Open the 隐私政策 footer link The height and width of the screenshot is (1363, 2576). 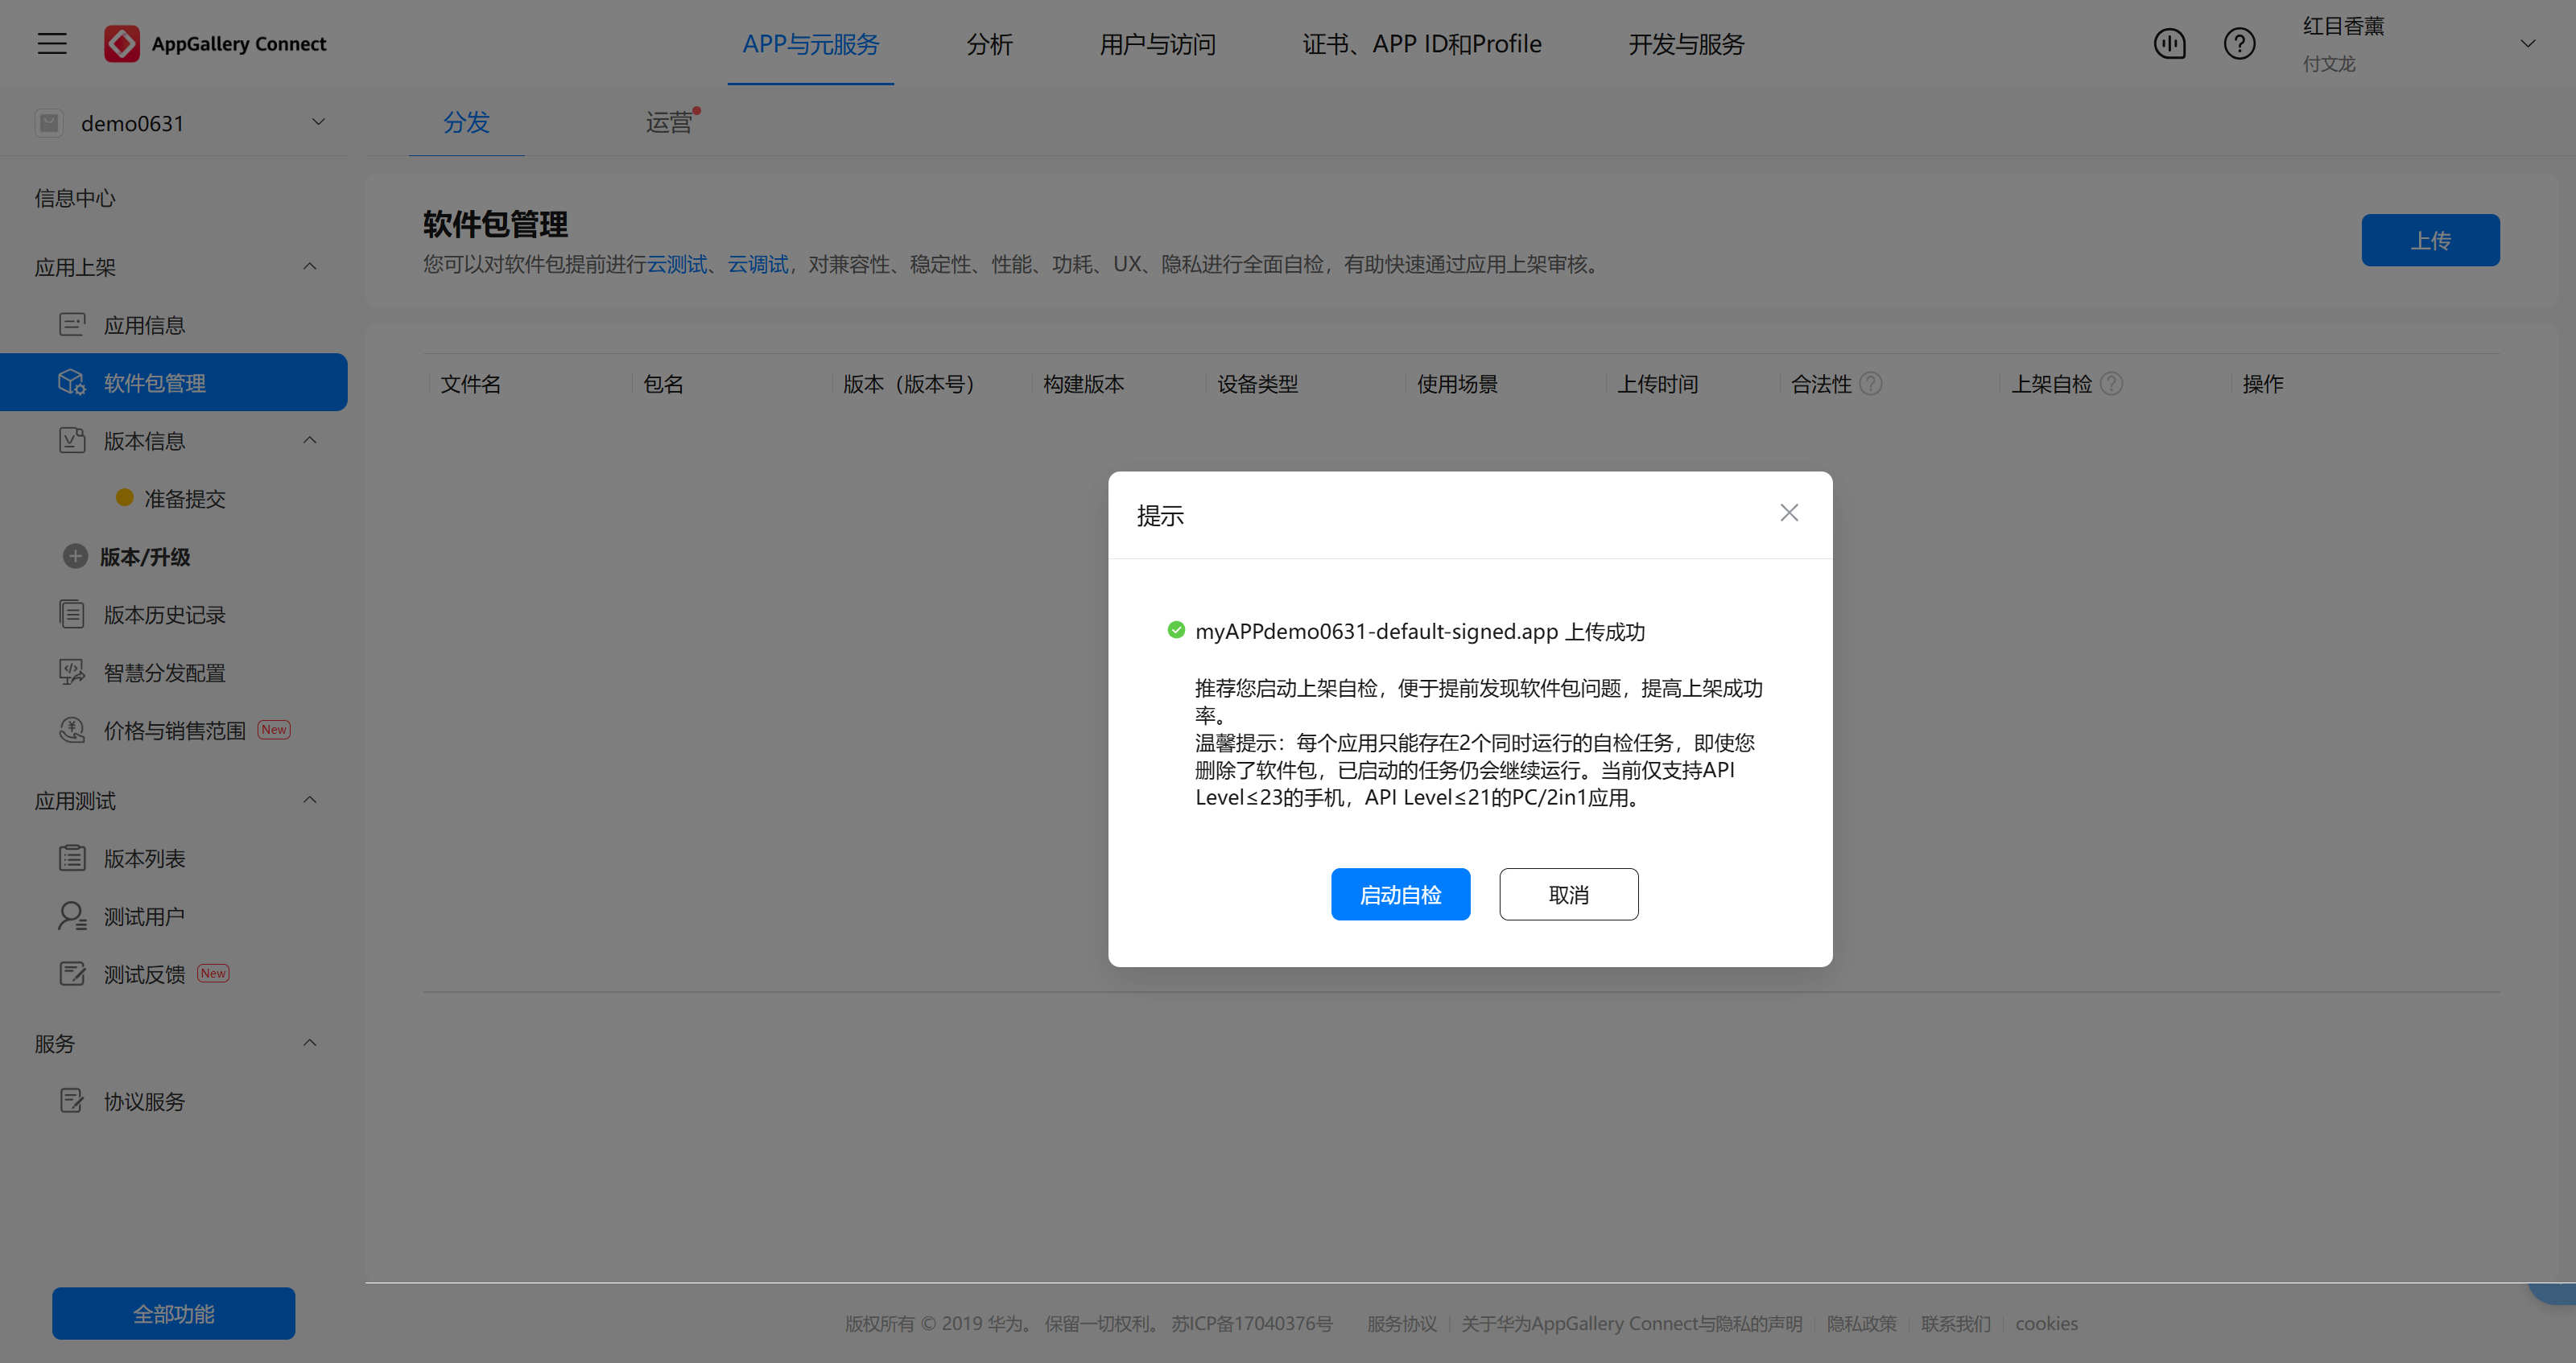click(x=1861, y=1323)
